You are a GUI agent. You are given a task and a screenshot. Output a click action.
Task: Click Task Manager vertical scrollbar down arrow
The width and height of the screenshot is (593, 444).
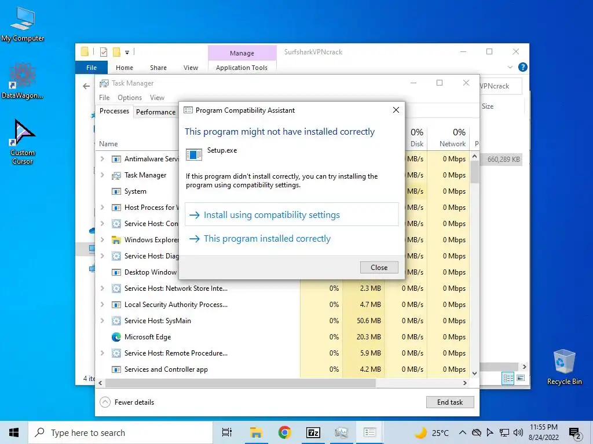coord(475,373)
